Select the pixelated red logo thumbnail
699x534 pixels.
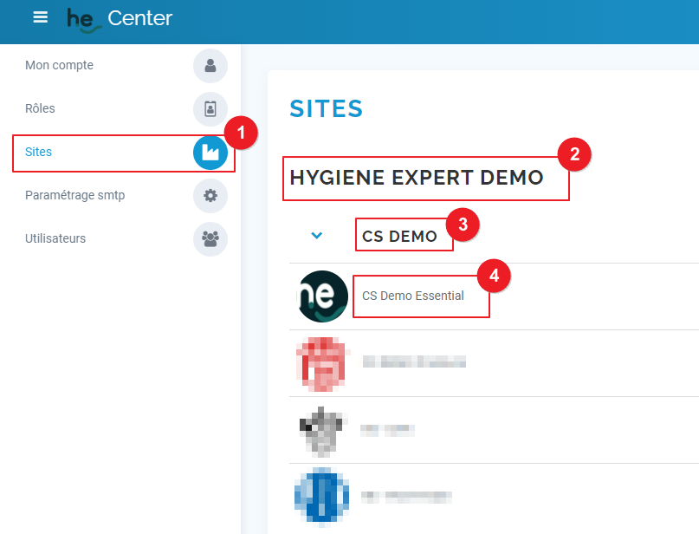tap(321, 362)
